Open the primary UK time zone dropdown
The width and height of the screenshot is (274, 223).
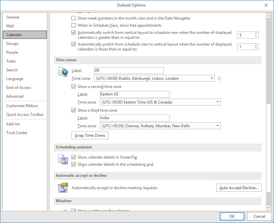pos(212,78)
